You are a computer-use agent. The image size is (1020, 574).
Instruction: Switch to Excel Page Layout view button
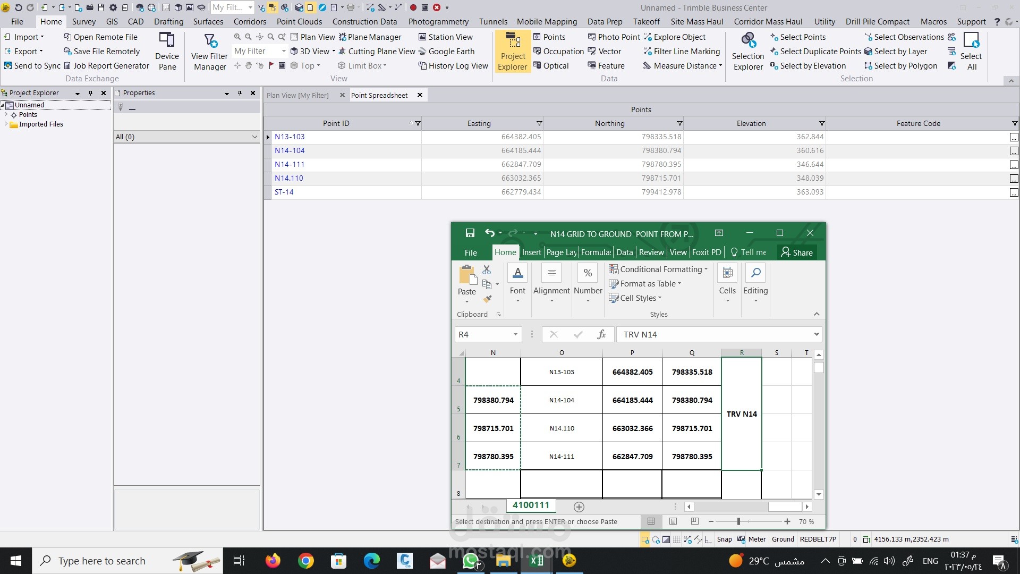[x=673, y=522]
